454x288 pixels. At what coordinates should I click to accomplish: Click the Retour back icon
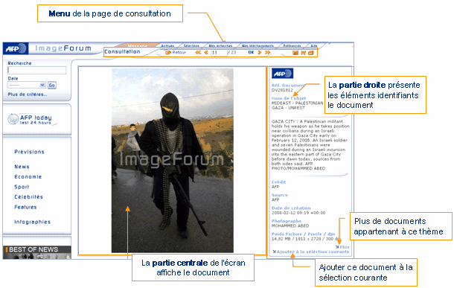coord(168,52)
